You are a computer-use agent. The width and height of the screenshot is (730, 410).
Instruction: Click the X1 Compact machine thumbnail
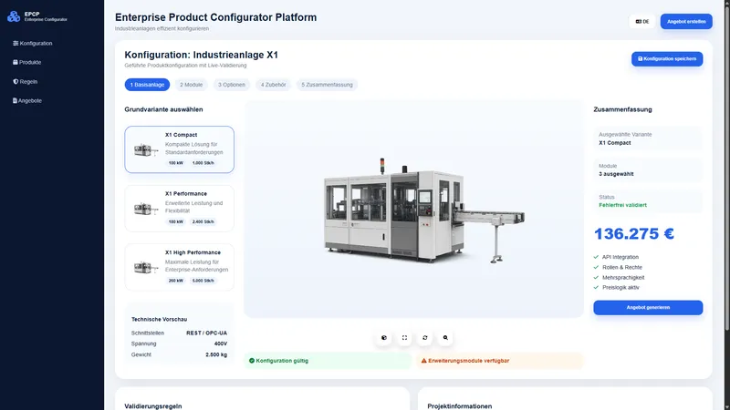click(145, 149)
